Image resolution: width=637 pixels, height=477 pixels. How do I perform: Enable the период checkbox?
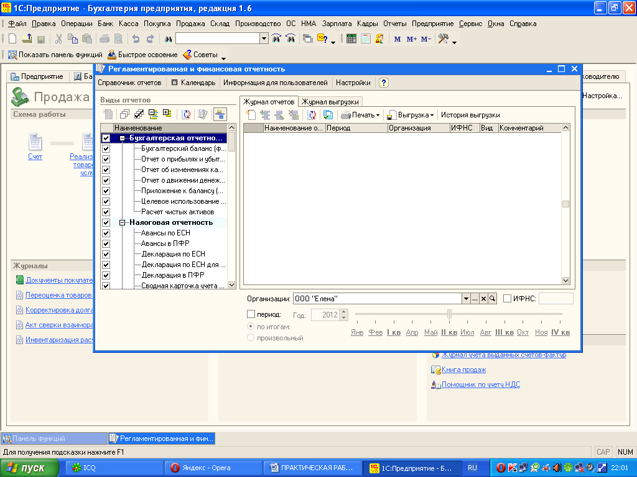point(251,314)
